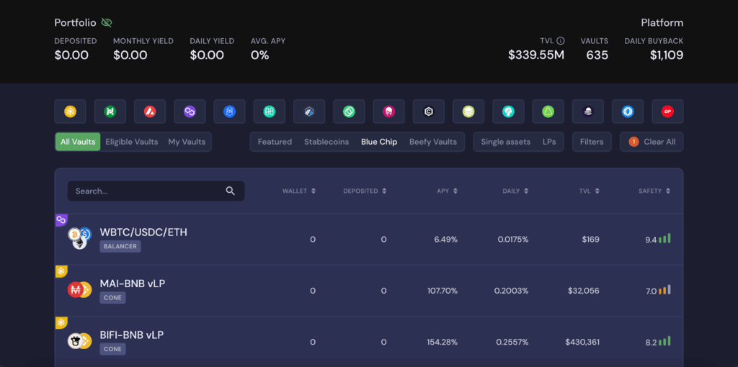Toggle the Single assets filter
Image resolution: width=738 pixels, height=367 pixels.
click(x=505, y=142)
